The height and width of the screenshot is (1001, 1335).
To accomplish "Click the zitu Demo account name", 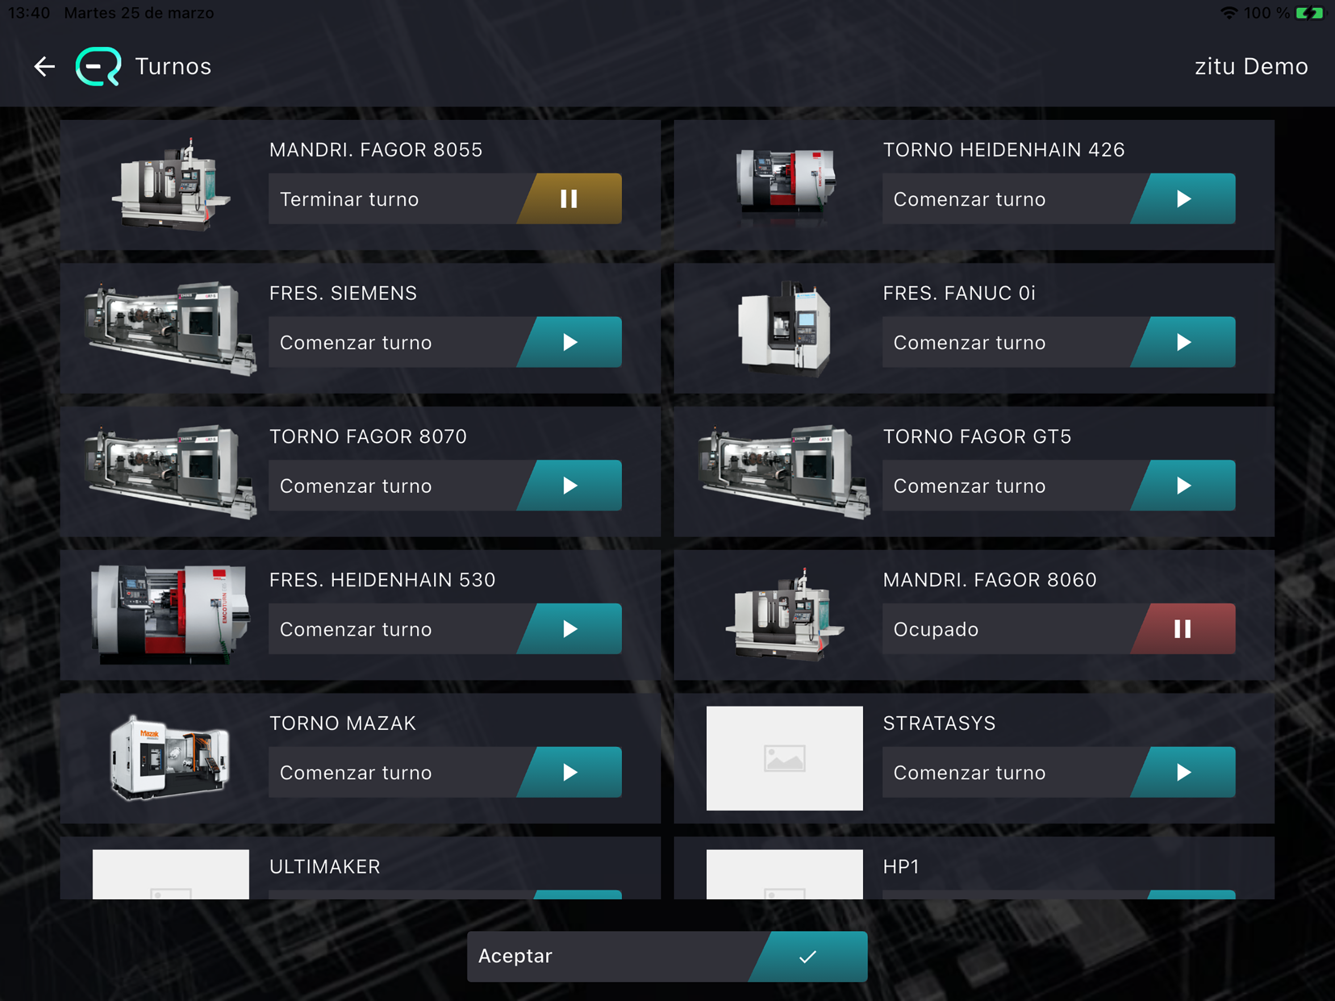I will point(1251,66).
